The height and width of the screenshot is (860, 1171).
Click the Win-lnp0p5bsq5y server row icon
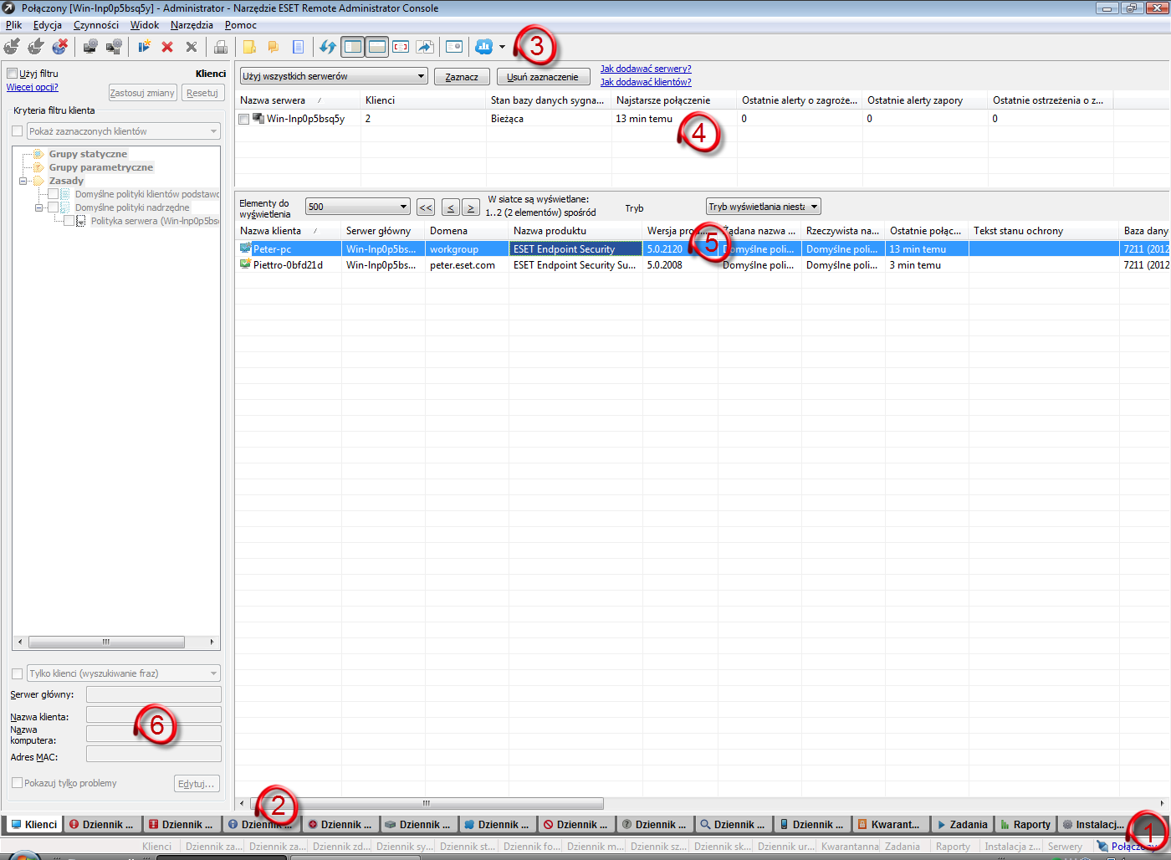258,119
